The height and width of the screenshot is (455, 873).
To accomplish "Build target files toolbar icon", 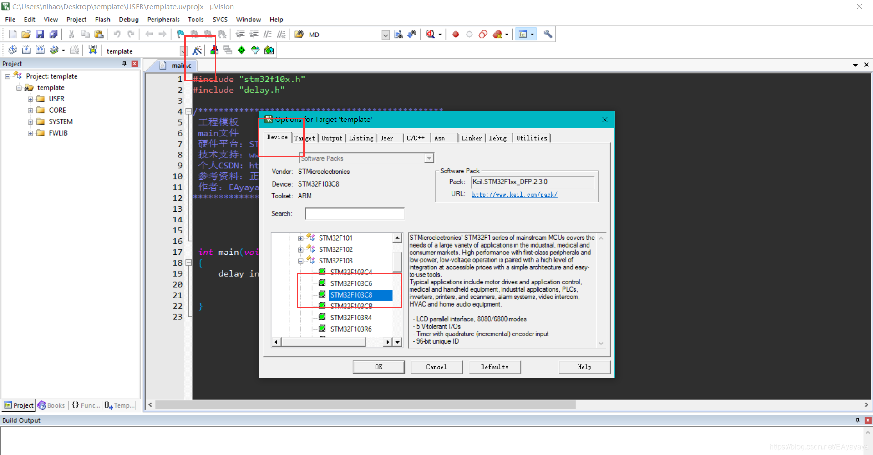I will pyautogui.click(x=26, y=50).
